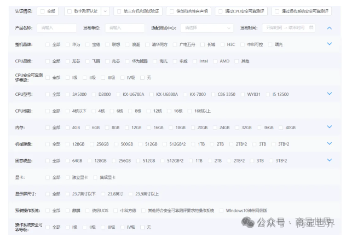Expand the 整机品牌 row options
Screen dimensions: 346x237
(x=329, y=44)
